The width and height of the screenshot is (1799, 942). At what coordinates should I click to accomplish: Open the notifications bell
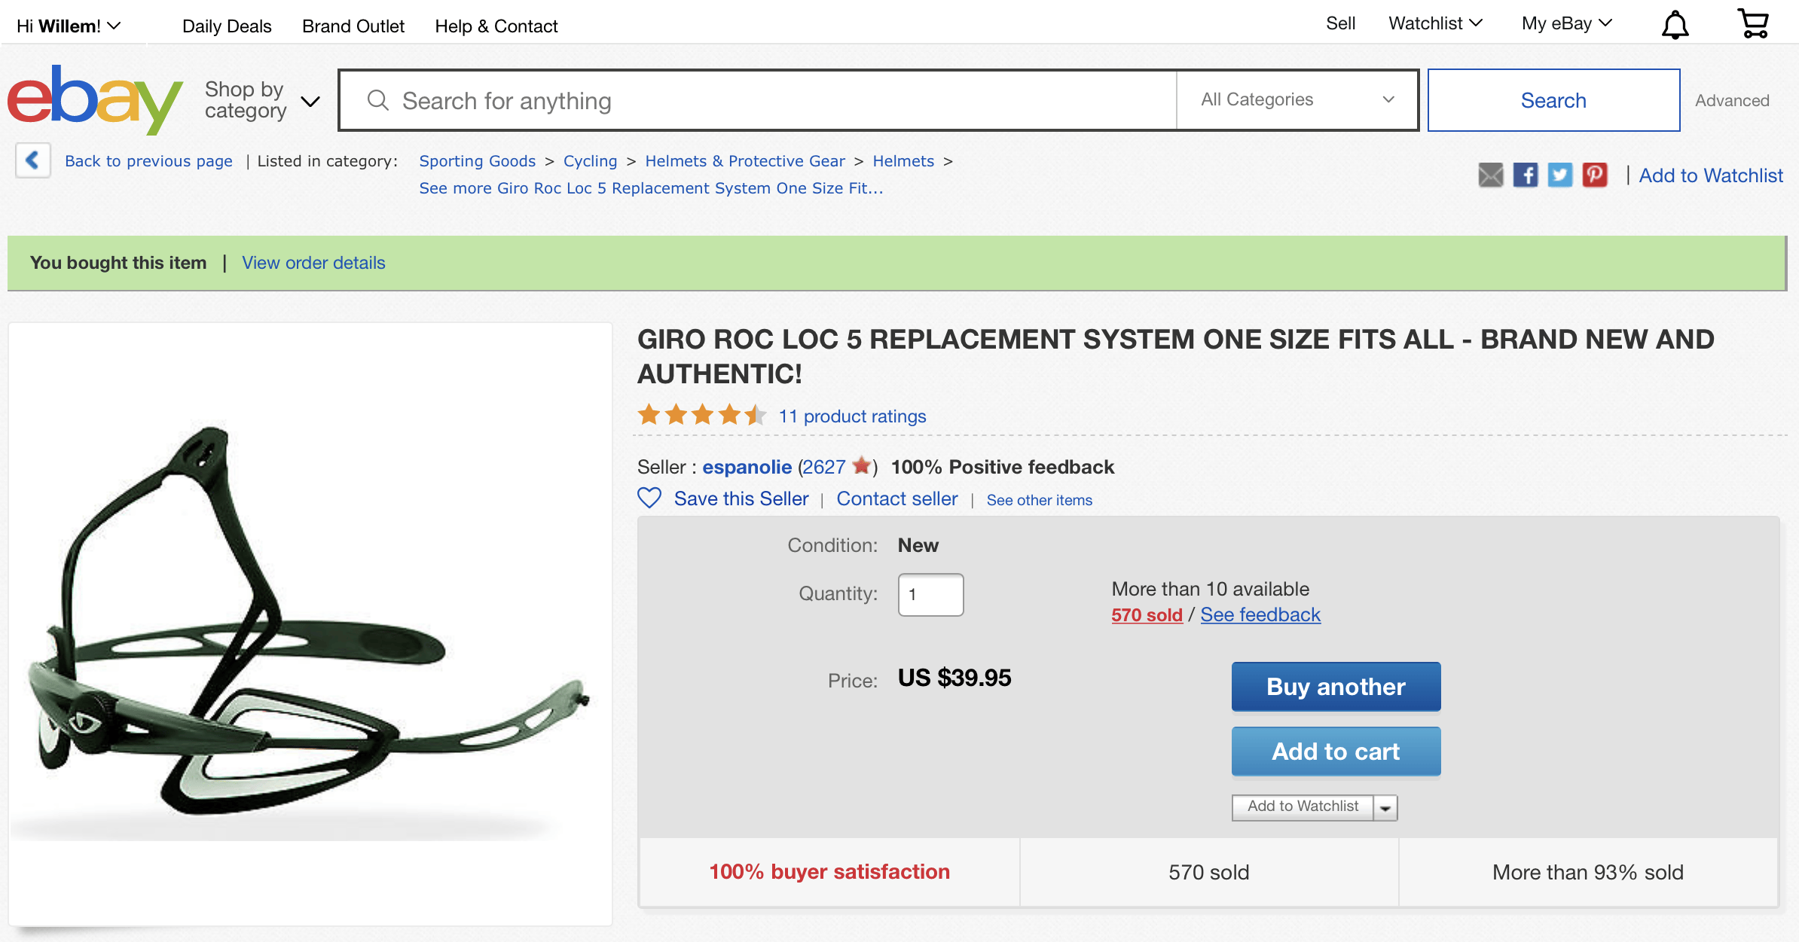coord(1675,25)
